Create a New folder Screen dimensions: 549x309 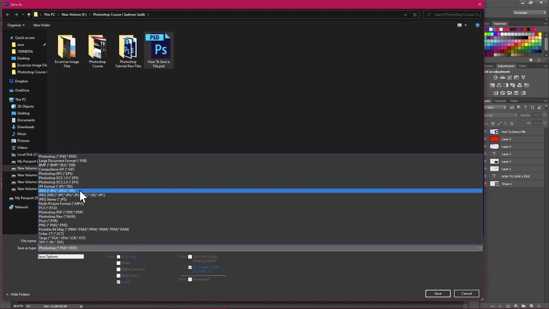click(42, 25)
